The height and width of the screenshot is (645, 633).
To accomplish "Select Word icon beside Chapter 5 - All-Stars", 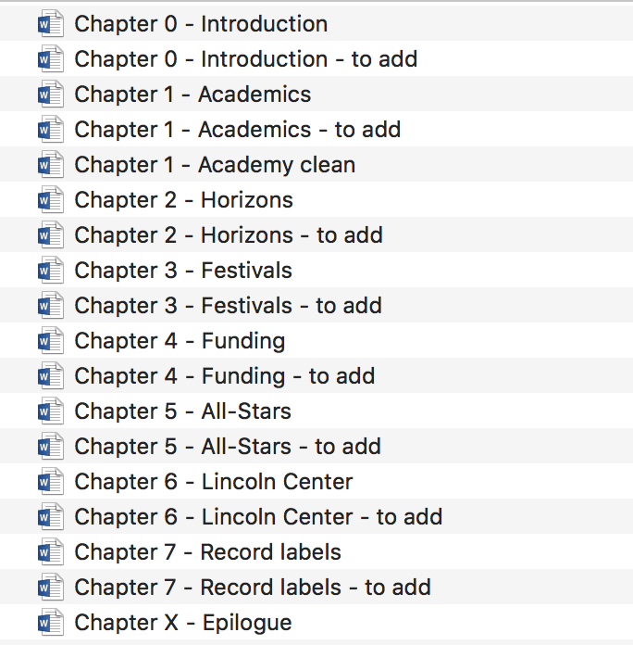I will (x=51, y=411).
